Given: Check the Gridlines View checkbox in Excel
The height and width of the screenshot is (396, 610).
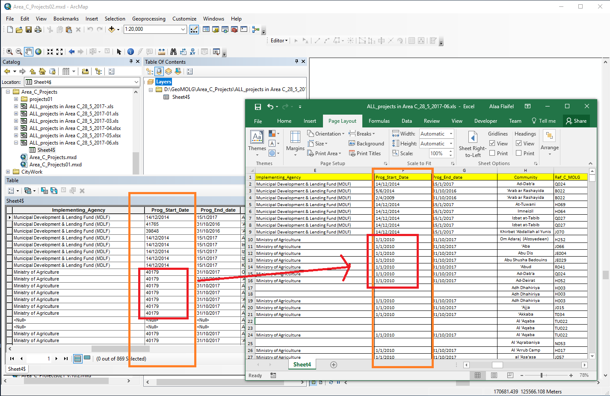Looking at the screenshot, I should click(x=492, y=144).
